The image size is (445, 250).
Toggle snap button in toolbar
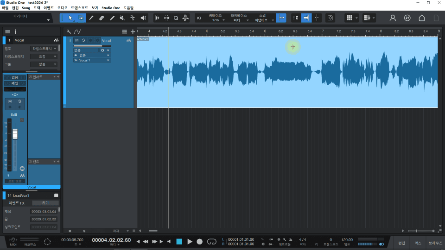tap(281, 18)
